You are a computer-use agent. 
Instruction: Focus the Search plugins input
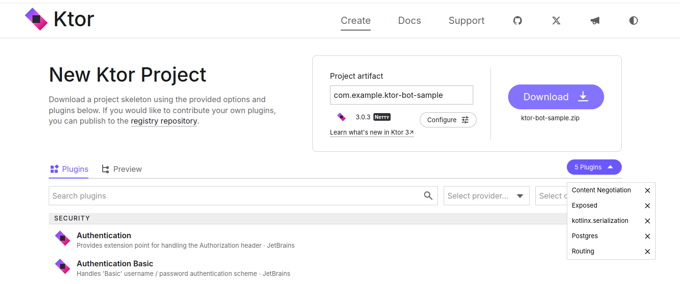(243, 196)
